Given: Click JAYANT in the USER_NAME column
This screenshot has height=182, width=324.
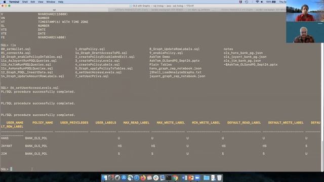Looking at the screenshot, I should (x=7, y=146).
